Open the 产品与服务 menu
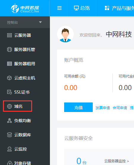134x165 pixels. pyautogui.click(x=119, y=8)
